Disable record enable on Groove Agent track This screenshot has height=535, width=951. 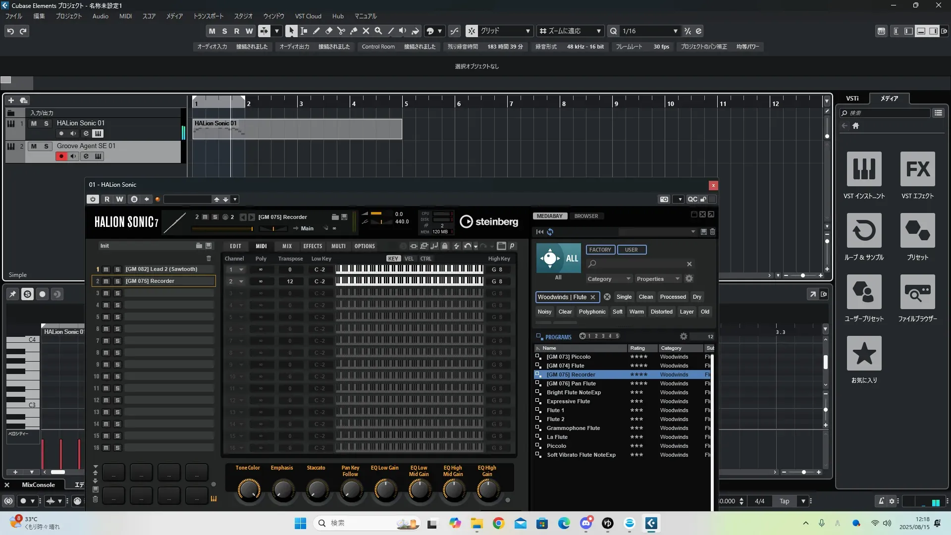point(61,157)
